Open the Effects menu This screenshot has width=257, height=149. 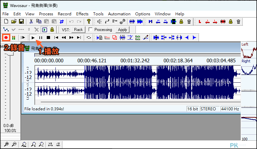[x=82, y=14]
